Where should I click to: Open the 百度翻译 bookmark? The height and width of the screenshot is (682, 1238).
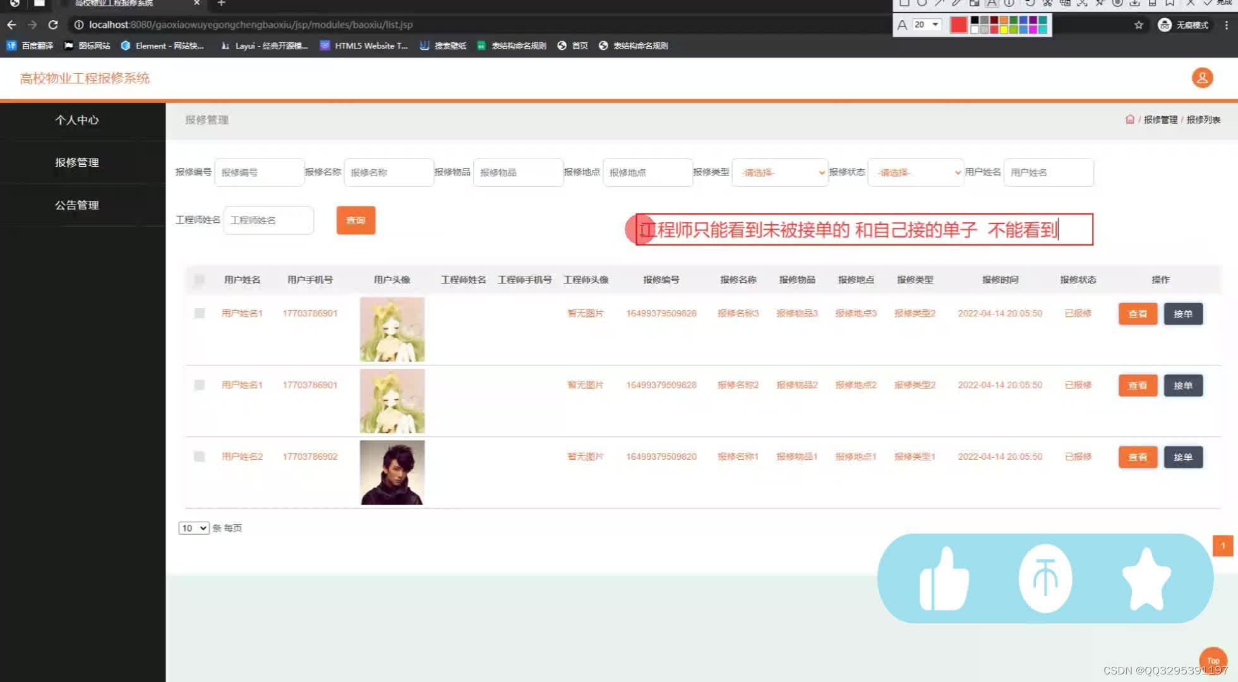click(30, 45)
